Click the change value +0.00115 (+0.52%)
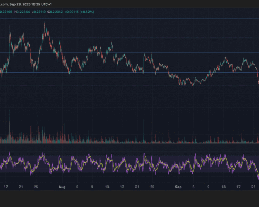This screenshot has width=259, height=207. click(79, 12)
